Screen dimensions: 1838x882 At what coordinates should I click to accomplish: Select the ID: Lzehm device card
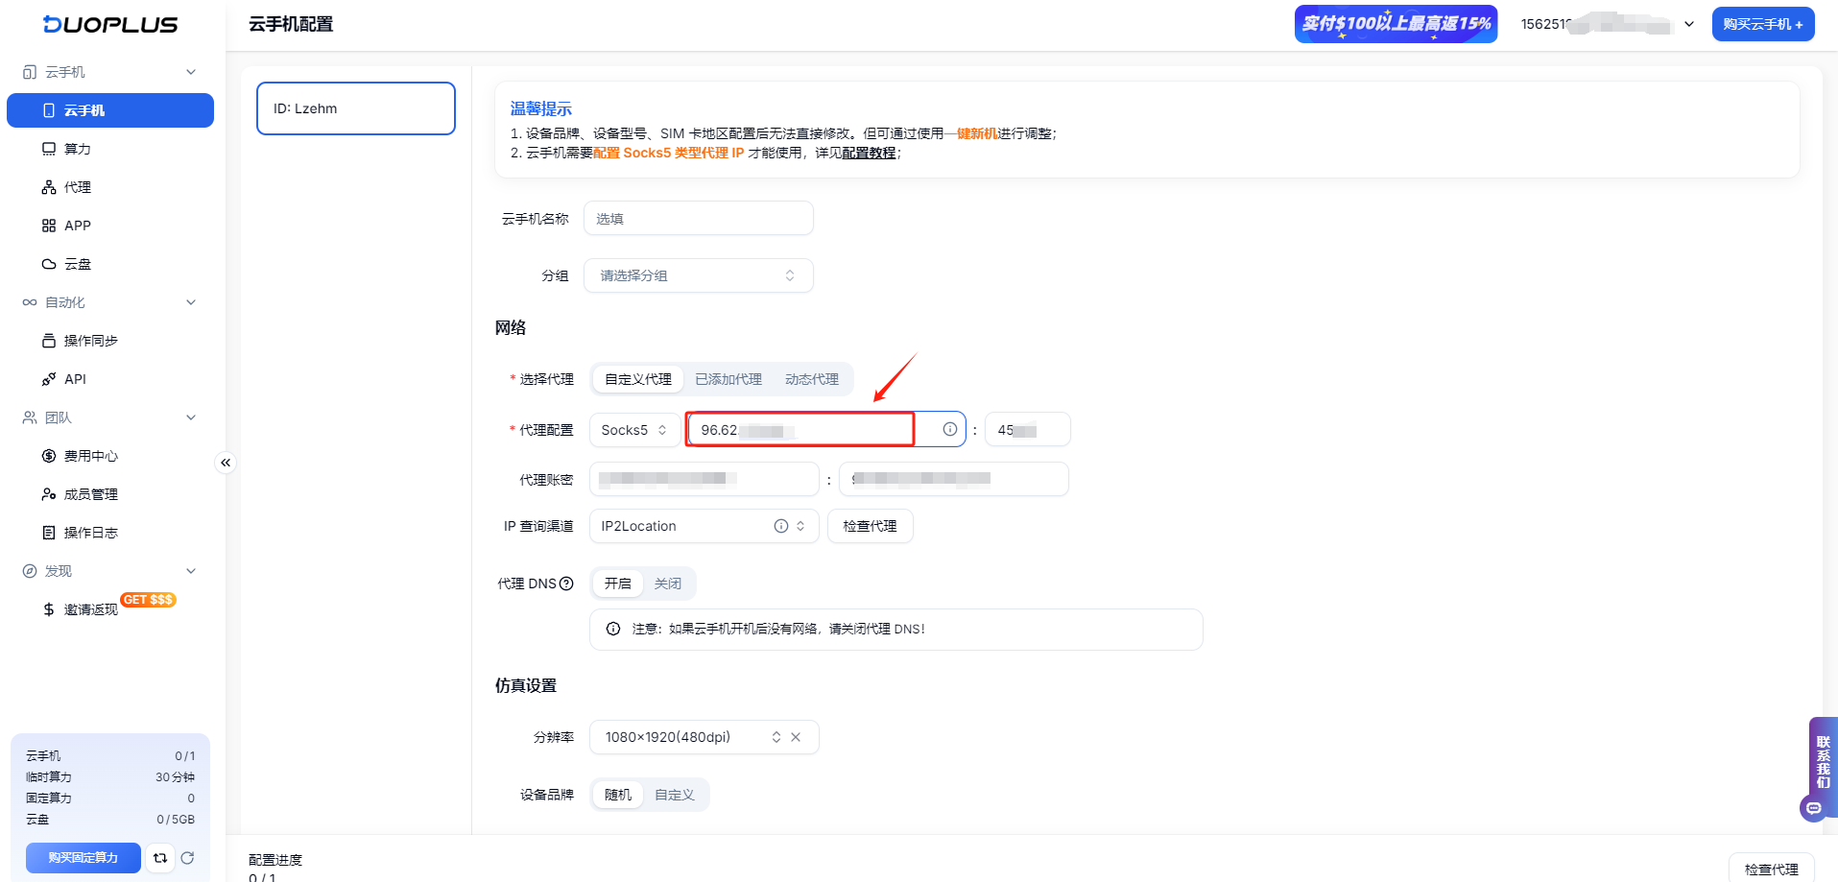click(356, 108)
